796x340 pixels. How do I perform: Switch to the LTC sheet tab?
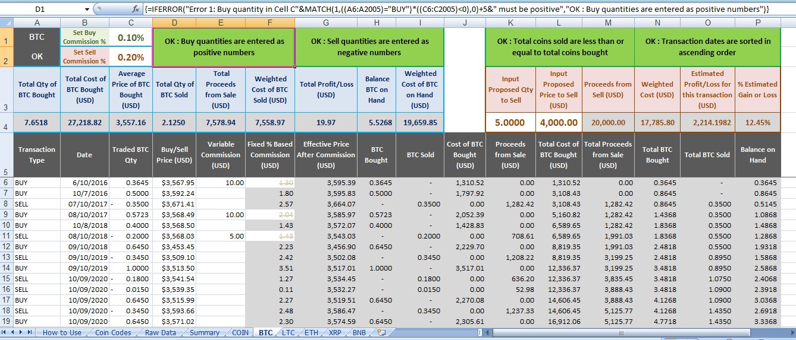(289, 333)
